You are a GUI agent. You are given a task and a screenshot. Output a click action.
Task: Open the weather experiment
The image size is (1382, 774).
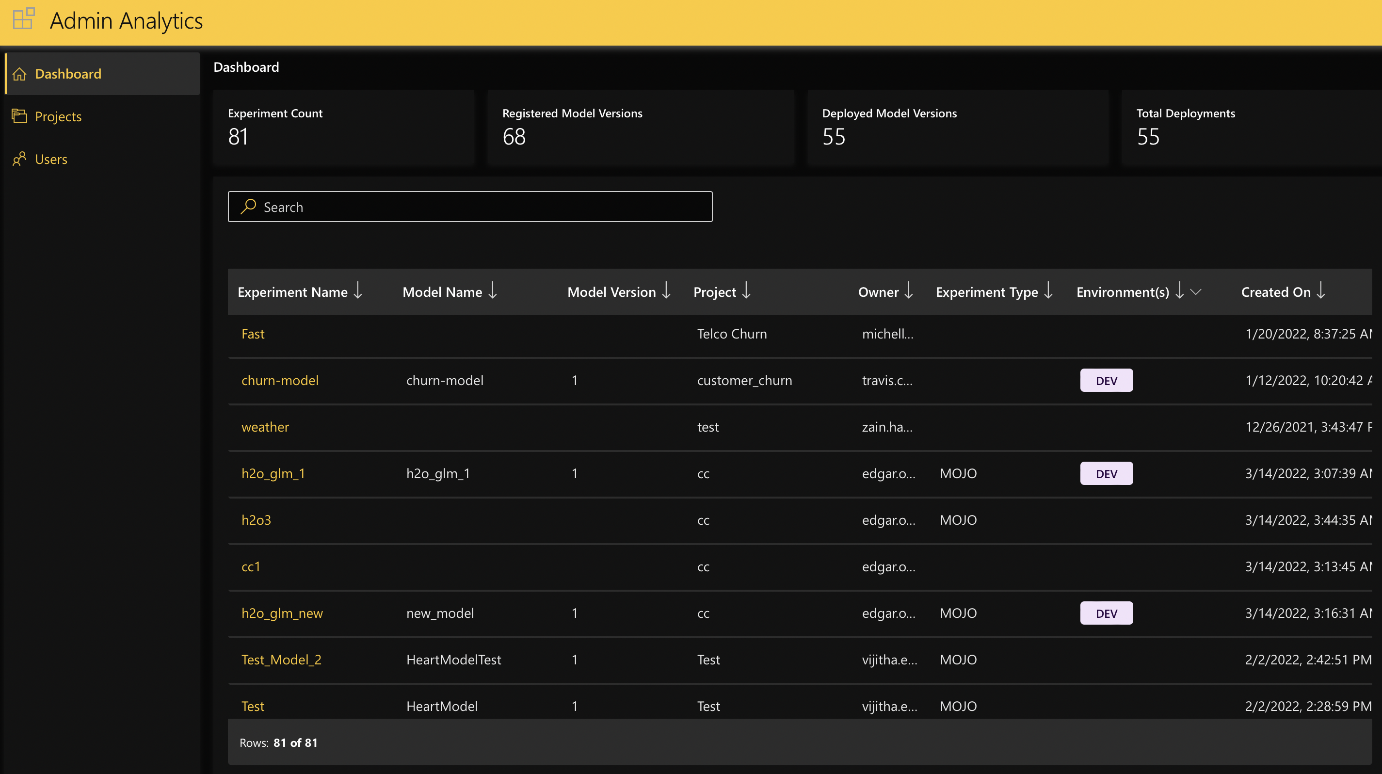tap(265, 427)
